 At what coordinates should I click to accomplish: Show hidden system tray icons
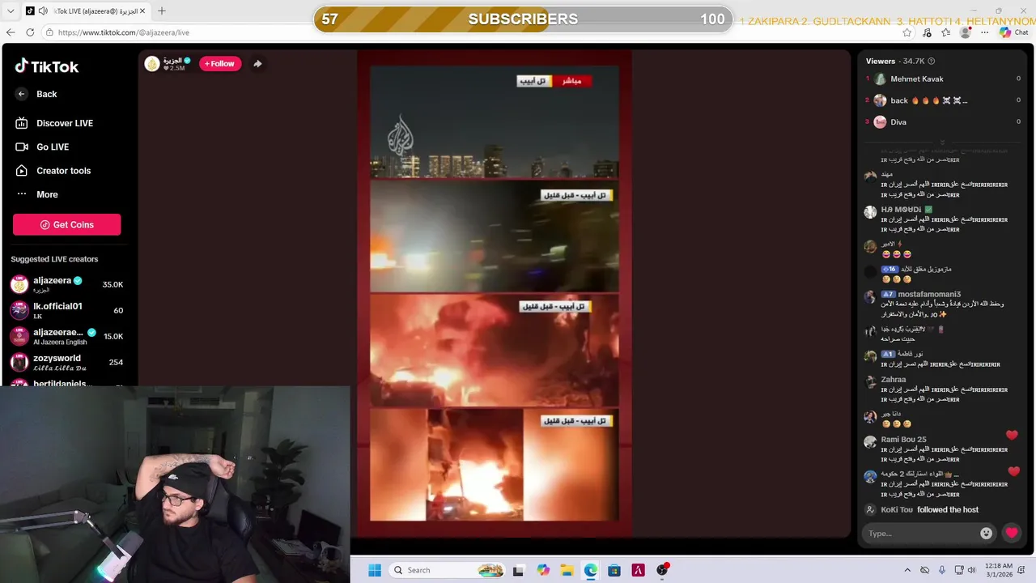click(907, 570)
